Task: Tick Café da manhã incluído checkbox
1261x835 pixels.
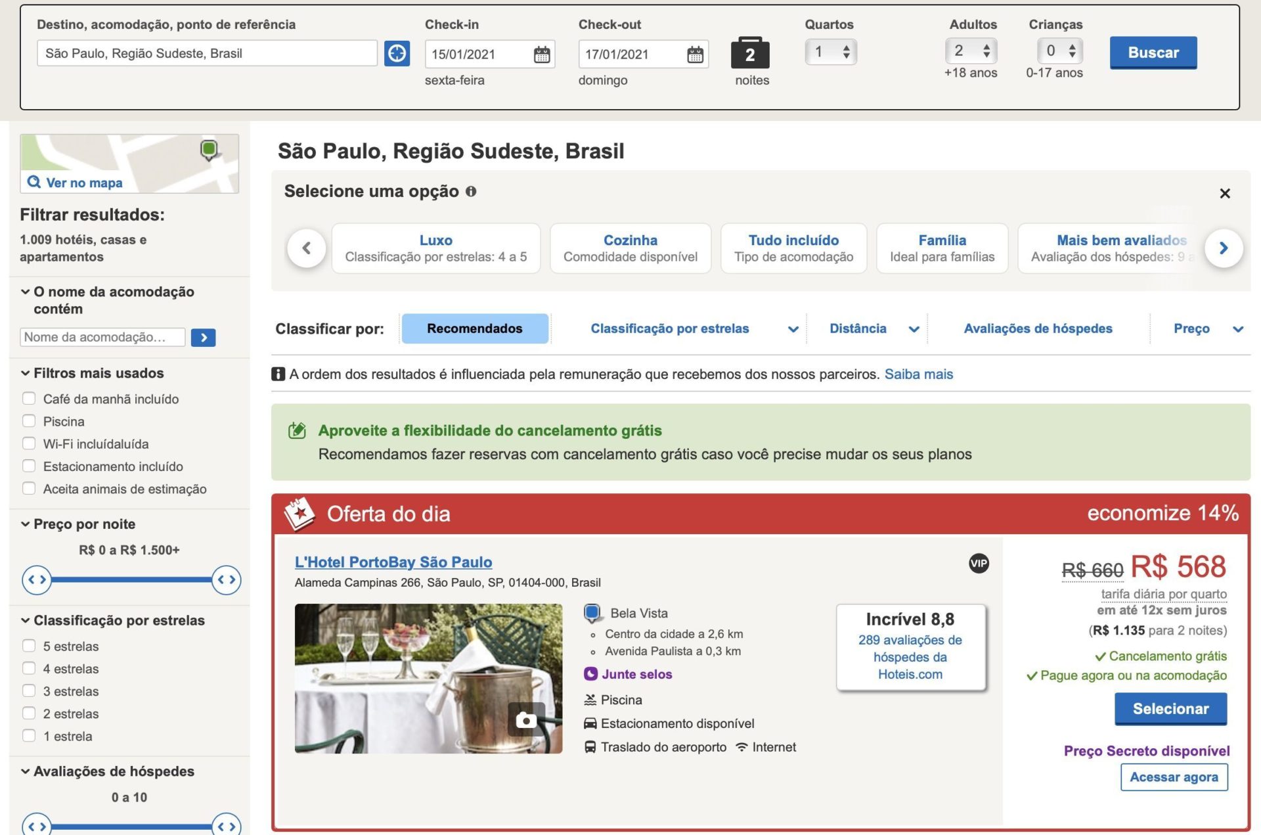Action: (x=29, y=398)
